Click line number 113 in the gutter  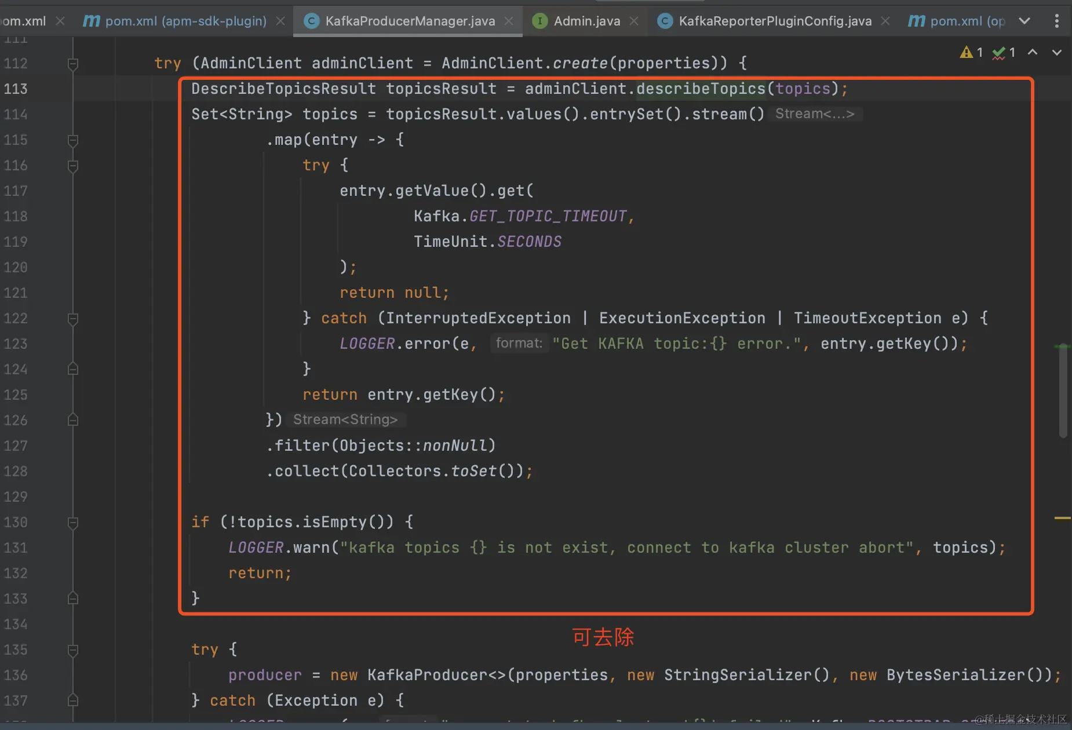tap(16, 89)
